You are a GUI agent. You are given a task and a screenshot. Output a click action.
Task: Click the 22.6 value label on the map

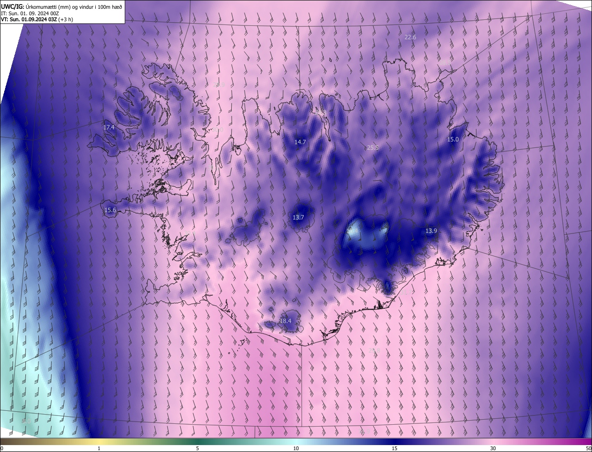(410, 37)
